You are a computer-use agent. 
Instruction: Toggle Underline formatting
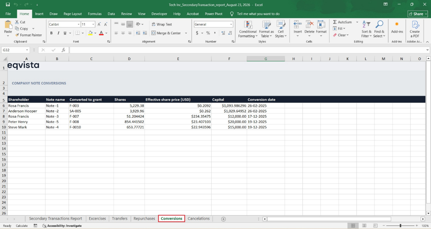coord(65,33)
